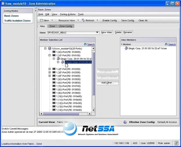Select Basic Zones zoning mode
The image size is (181, 147).
[x=11, y=16]
